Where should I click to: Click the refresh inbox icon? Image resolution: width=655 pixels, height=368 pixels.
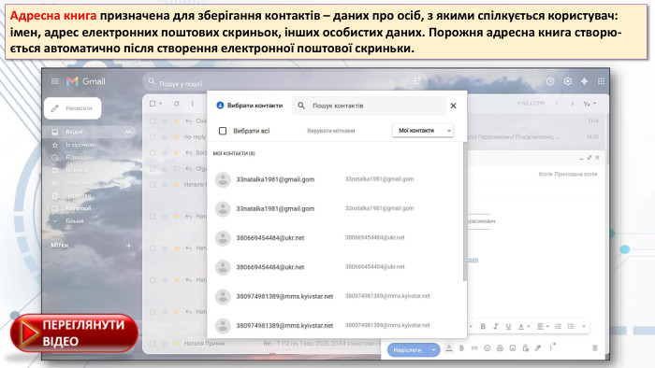click(x=176, y=104)
